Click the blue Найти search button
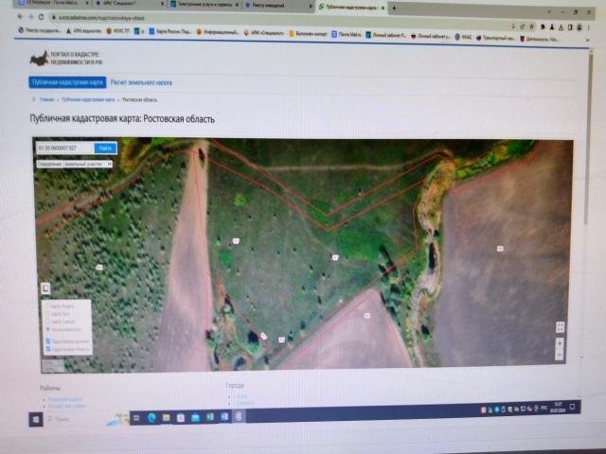This screenshot has width=606, height=454. (105, 148)
